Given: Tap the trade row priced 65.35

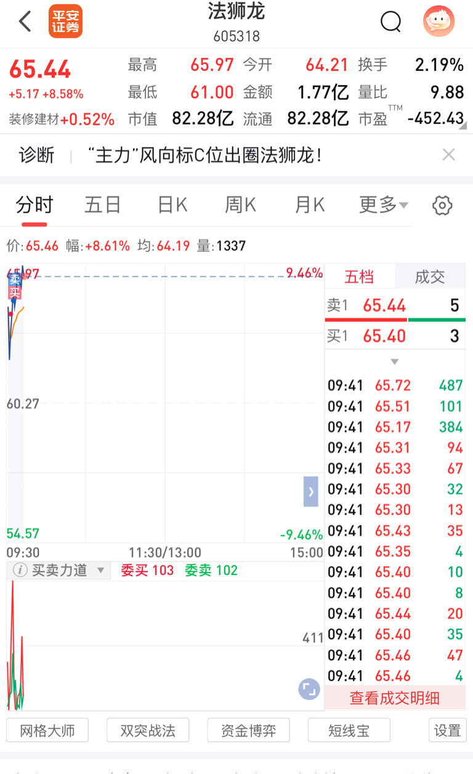Looking at the screenshot, I should [395, 552].
